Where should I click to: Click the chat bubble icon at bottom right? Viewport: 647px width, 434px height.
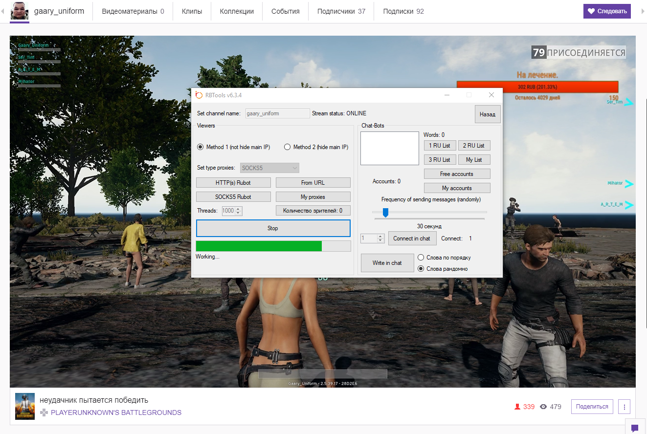click(635, 428)
